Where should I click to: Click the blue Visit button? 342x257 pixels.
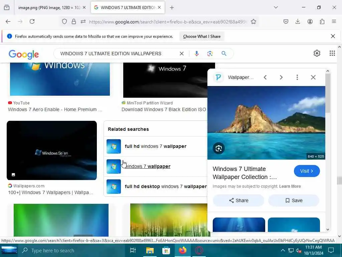click(307, 171)
